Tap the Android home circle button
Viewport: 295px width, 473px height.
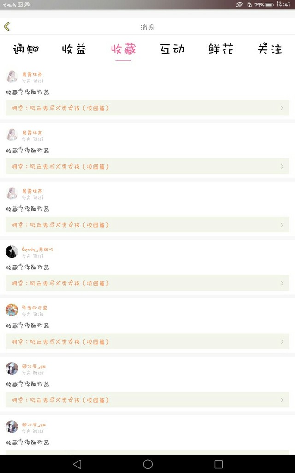point(147,464)
